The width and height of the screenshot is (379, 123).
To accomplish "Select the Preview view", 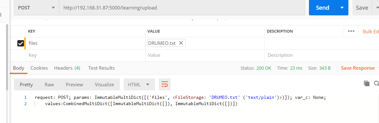I will tap(74, 84).
